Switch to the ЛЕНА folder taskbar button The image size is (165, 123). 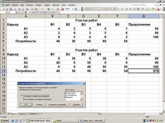pyautogui.click(x=66, y=121)
